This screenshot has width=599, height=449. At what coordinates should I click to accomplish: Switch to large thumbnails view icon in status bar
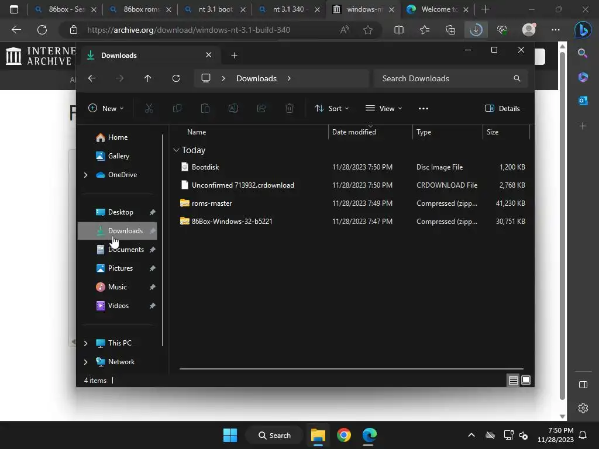[x=526, y=380]
